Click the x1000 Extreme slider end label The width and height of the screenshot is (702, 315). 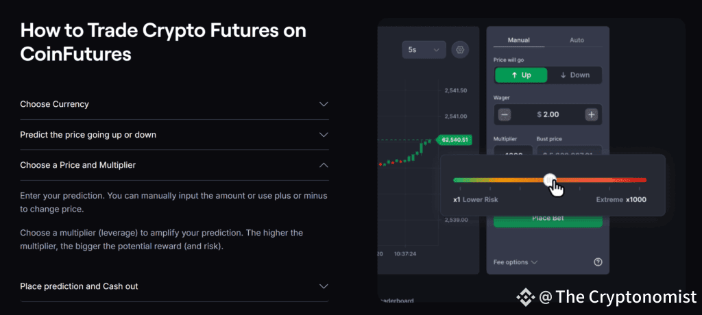[x=621, y=199]
